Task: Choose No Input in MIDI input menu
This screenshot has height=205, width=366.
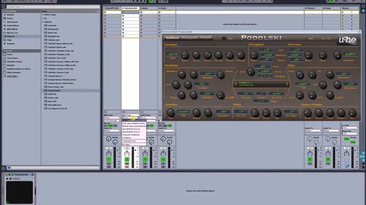Action: 126,144
